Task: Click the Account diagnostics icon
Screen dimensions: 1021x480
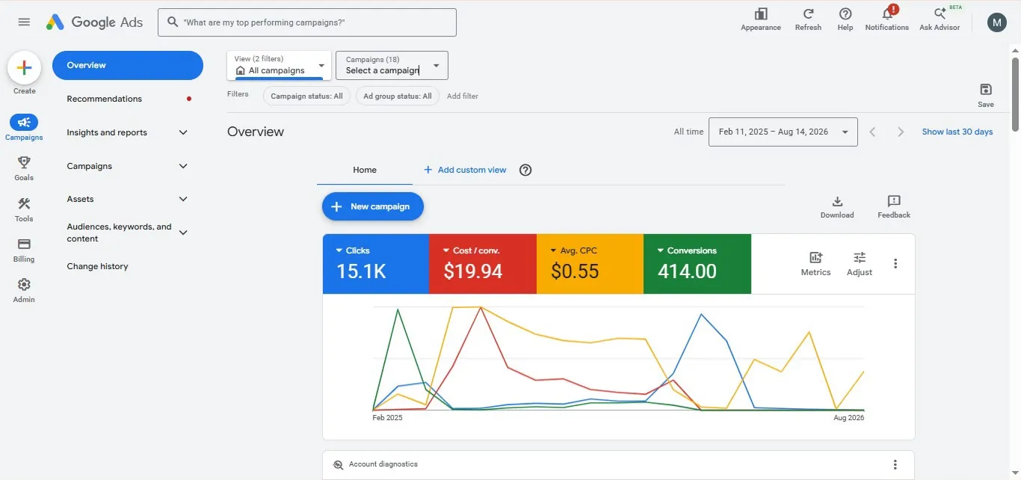Action: click(x=338, y=464)
